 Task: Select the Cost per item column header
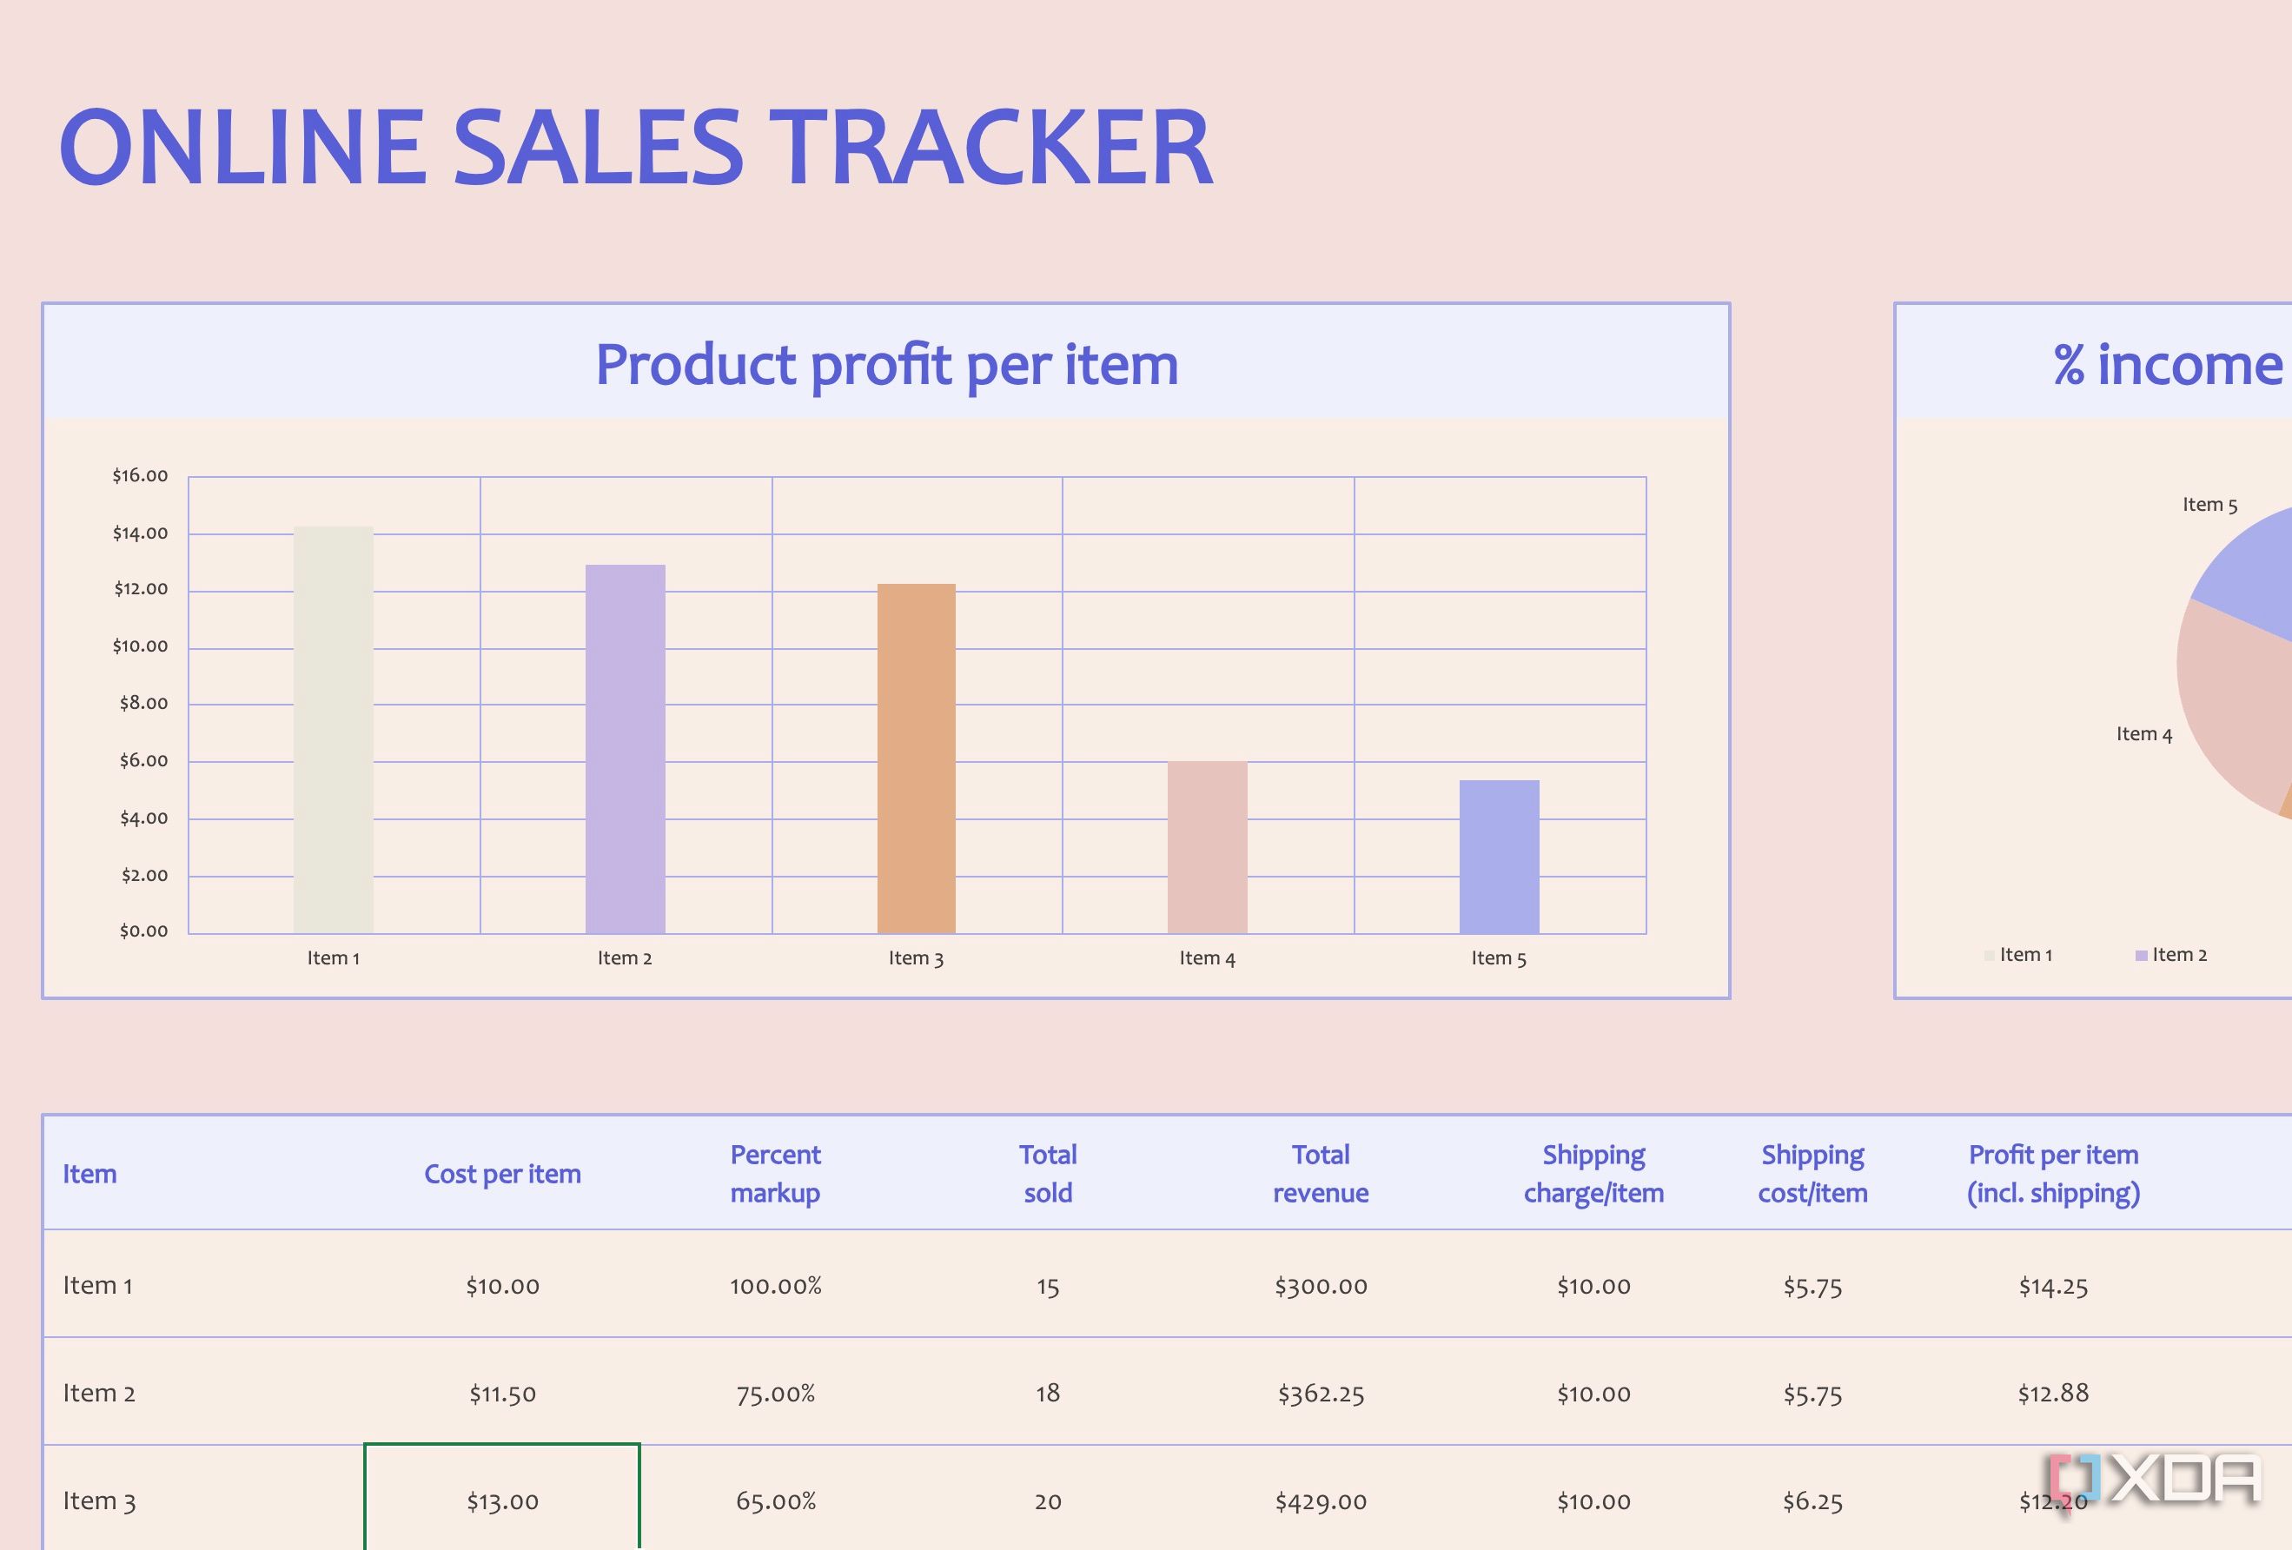502,1173
